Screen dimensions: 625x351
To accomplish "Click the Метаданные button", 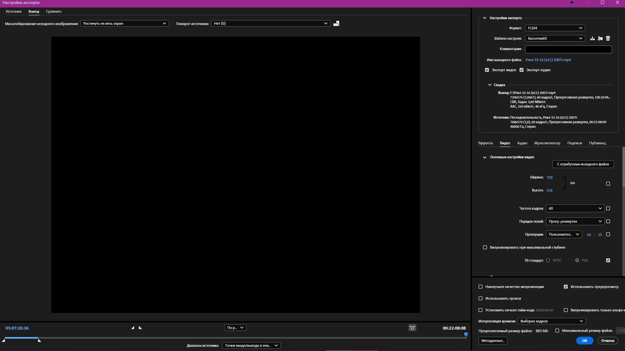I will (493, 341).
